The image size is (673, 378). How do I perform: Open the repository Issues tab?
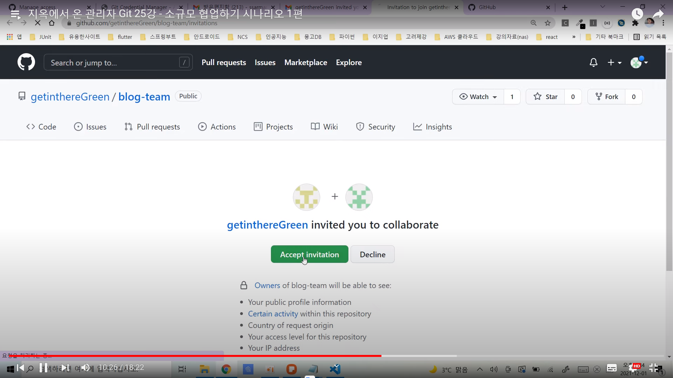[x=90, y=127]
